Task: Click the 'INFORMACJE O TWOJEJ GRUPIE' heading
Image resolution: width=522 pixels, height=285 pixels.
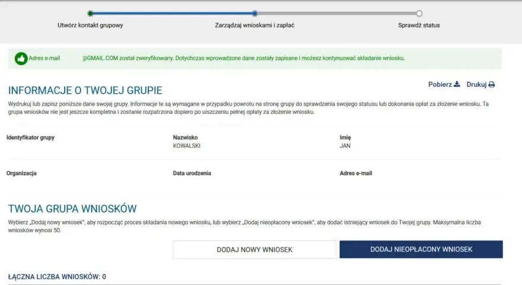Action: 85,90
